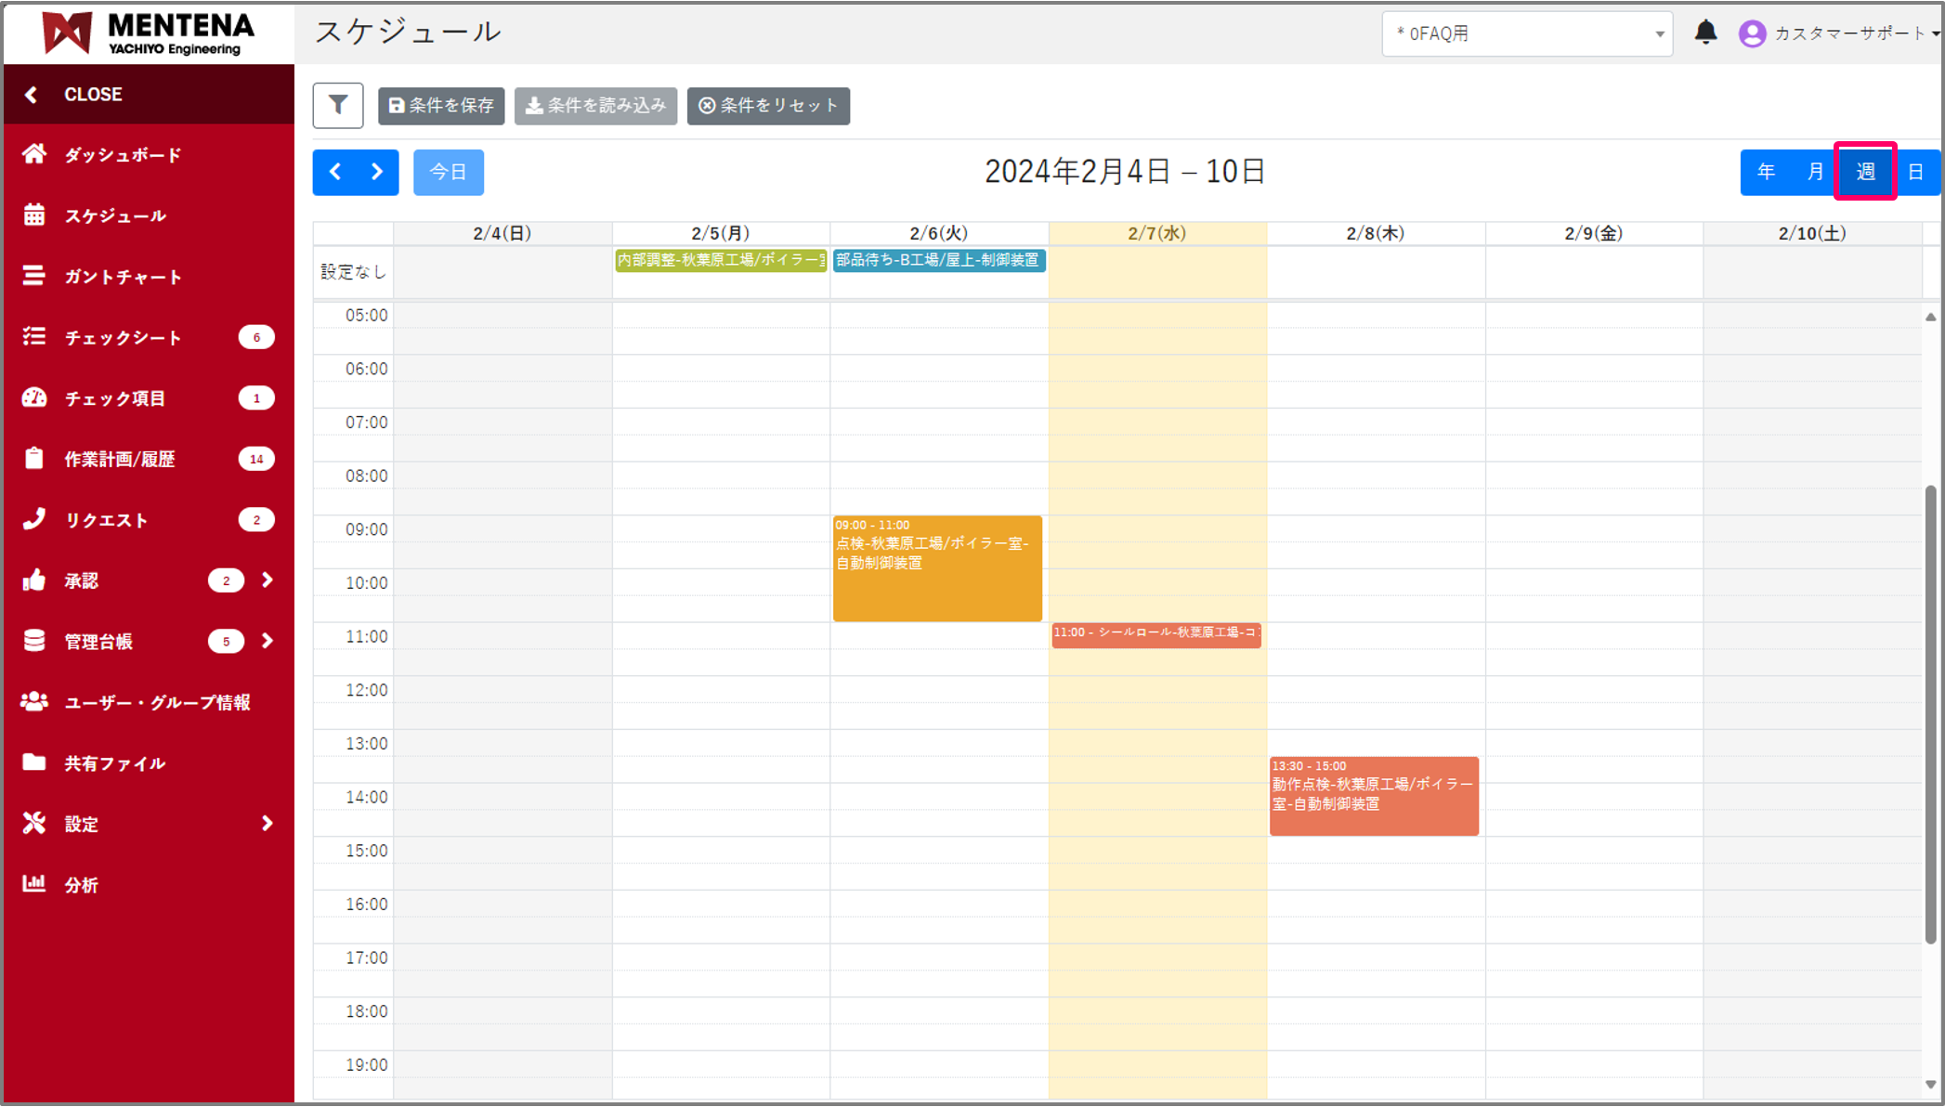The width and height of the screenshot is (1945, 1107).
Task: Open 共有ファイル folder item
Action: (113, 763)
